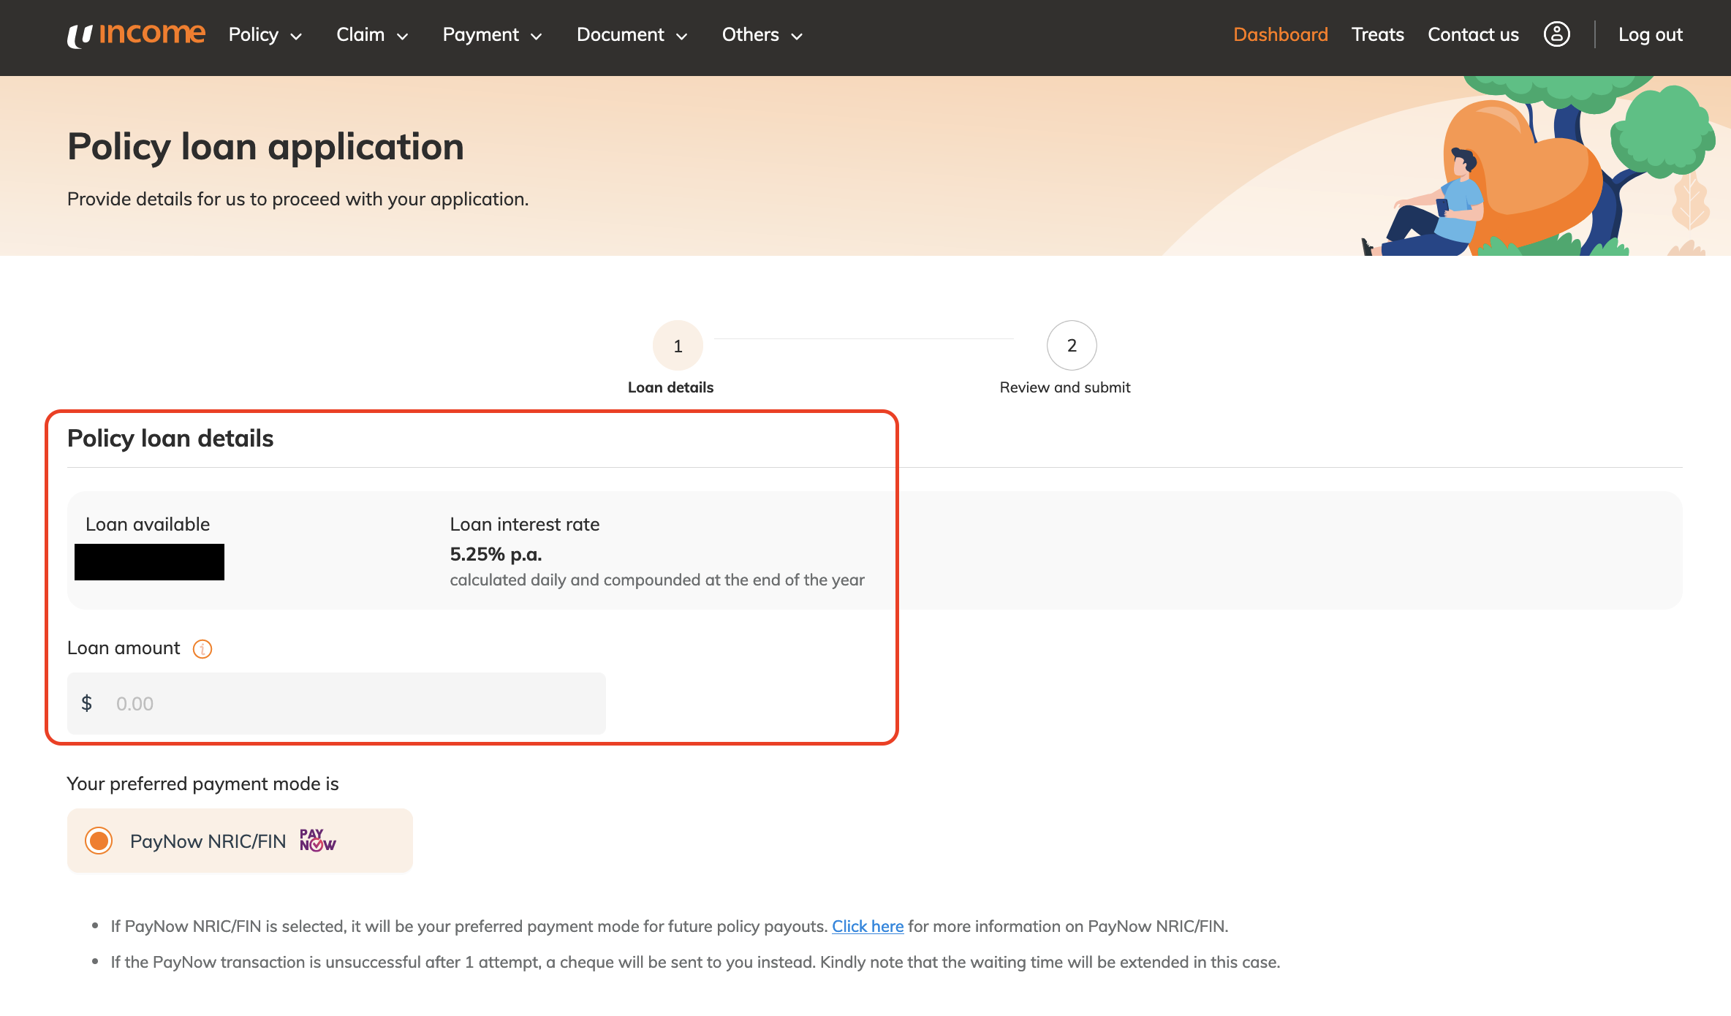Click the Dashboard navigation icon
1731x1016 pixels.
point(1280,34)
